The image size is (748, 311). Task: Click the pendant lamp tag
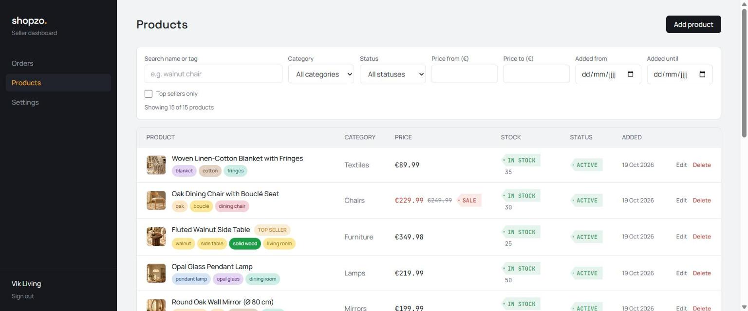191,279
